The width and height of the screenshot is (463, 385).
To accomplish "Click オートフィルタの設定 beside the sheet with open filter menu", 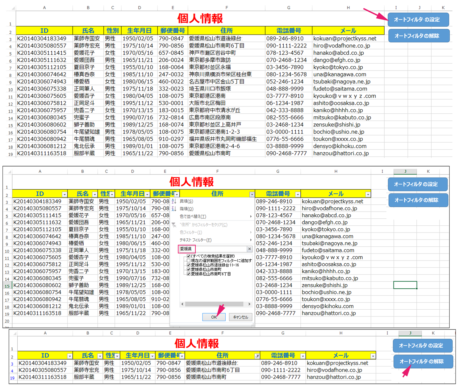I will click(418, 184).
